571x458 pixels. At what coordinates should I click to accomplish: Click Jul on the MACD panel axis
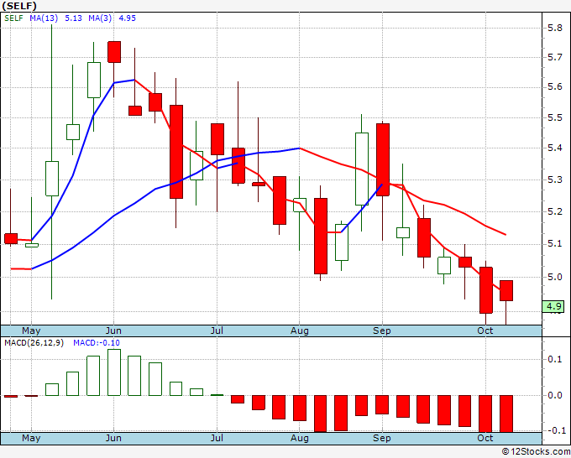(217, 438)
